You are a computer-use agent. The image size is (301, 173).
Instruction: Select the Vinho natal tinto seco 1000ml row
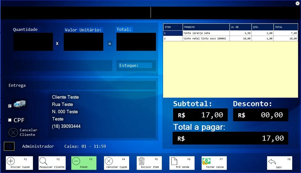point(230,38)
